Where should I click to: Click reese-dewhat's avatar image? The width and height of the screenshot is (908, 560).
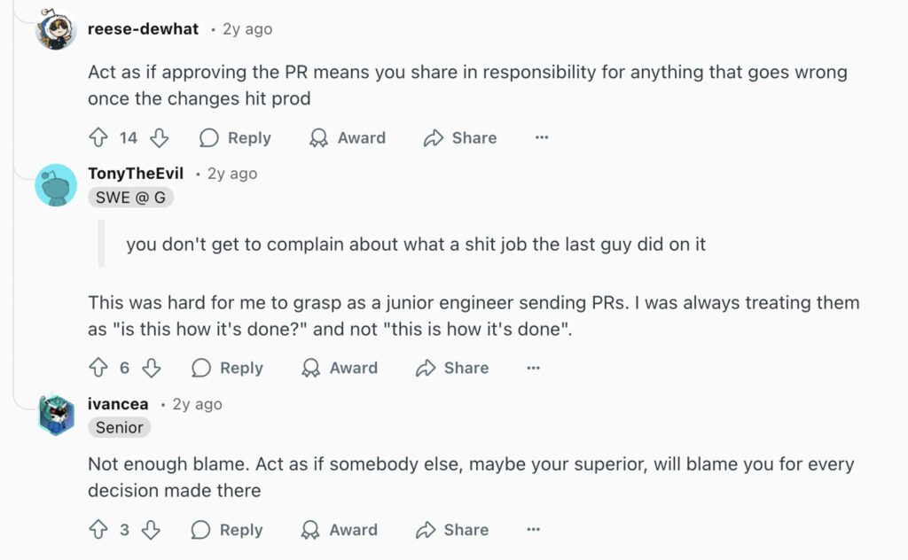[x=56, y=29]
